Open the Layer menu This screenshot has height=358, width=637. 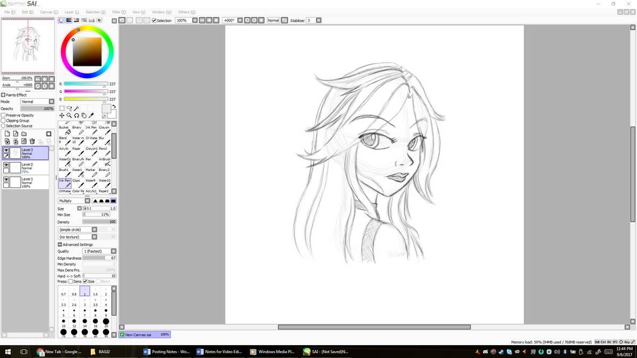[71, 12]
